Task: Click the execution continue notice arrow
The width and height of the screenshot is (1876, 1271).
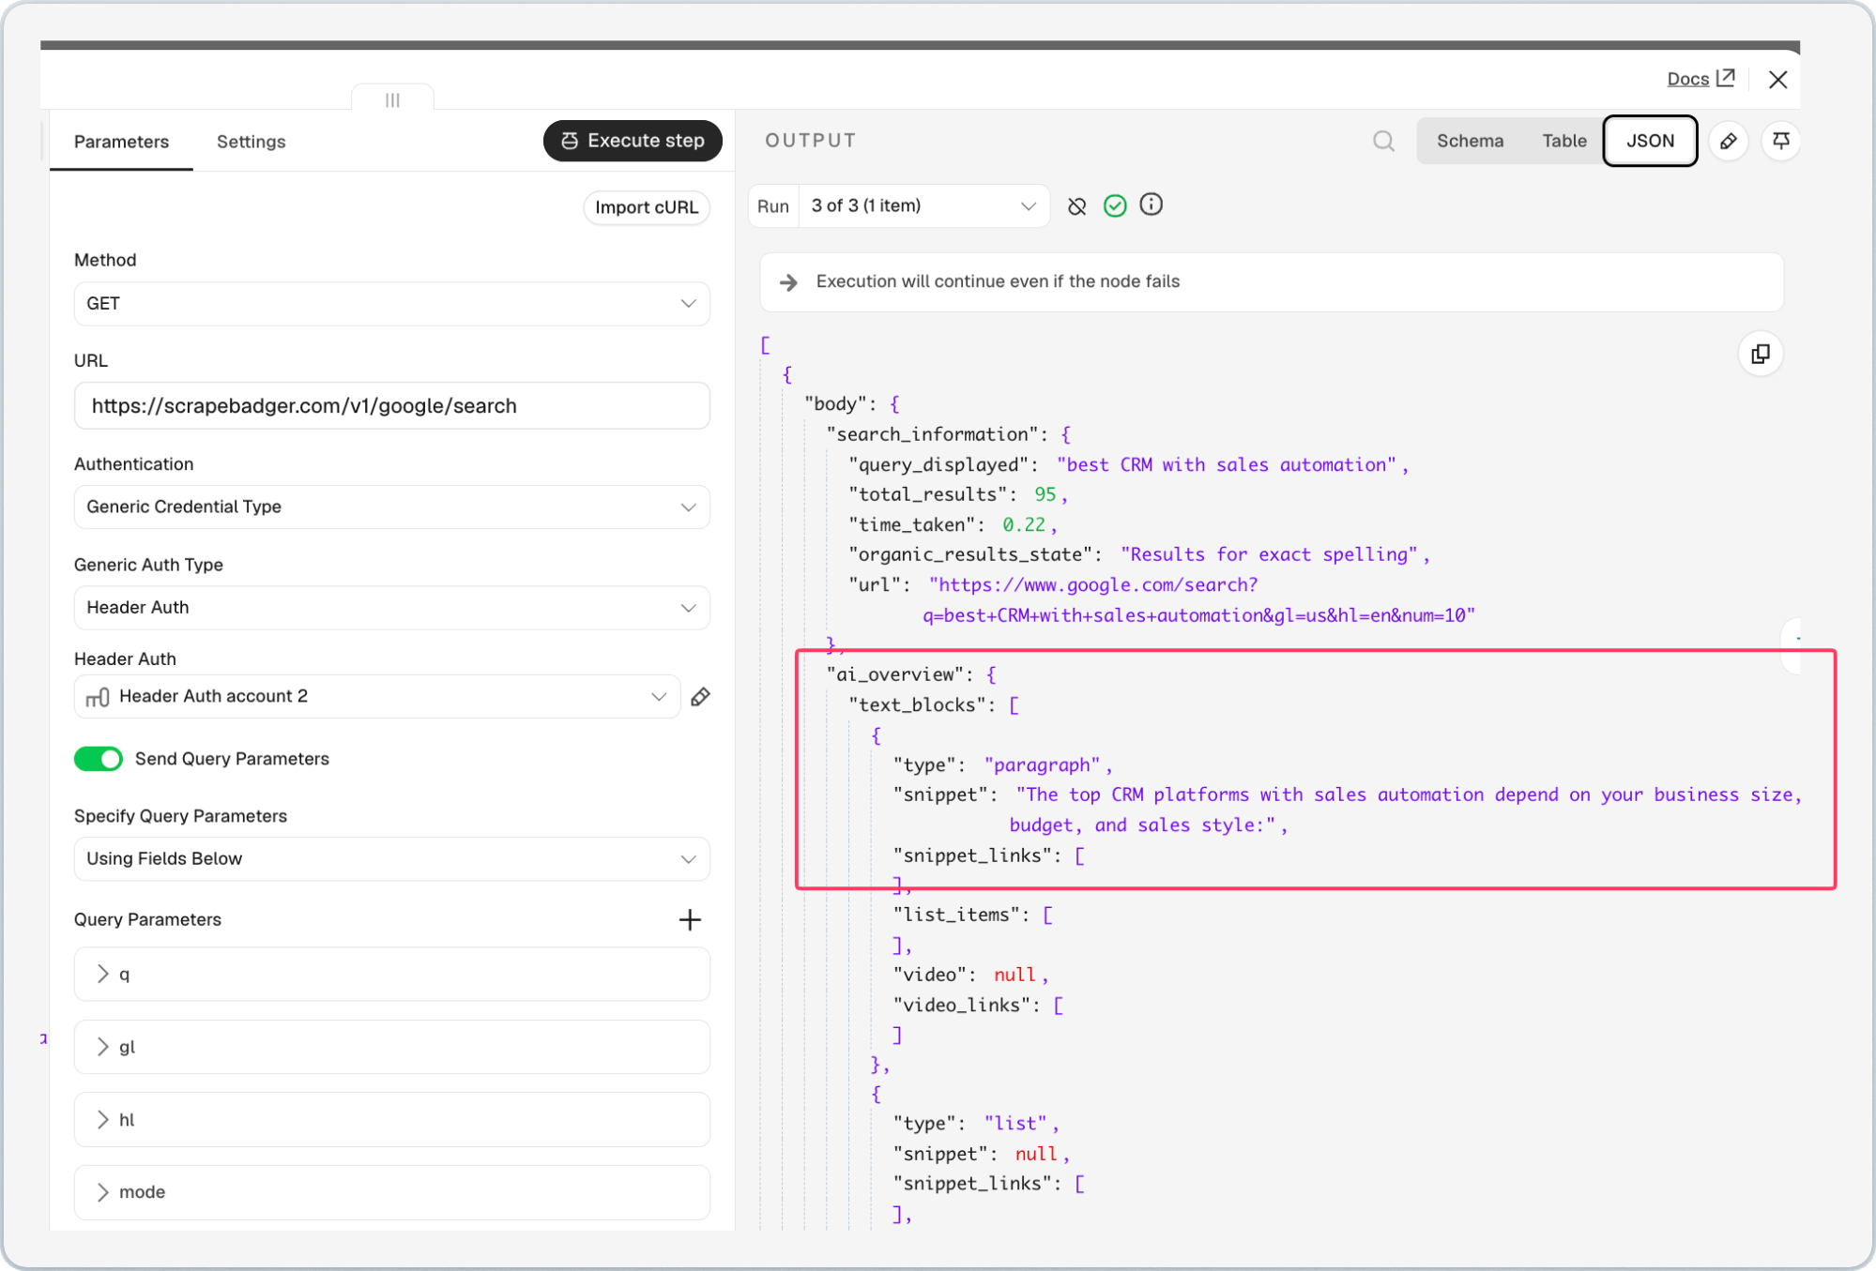Action: tap(788, 282)
